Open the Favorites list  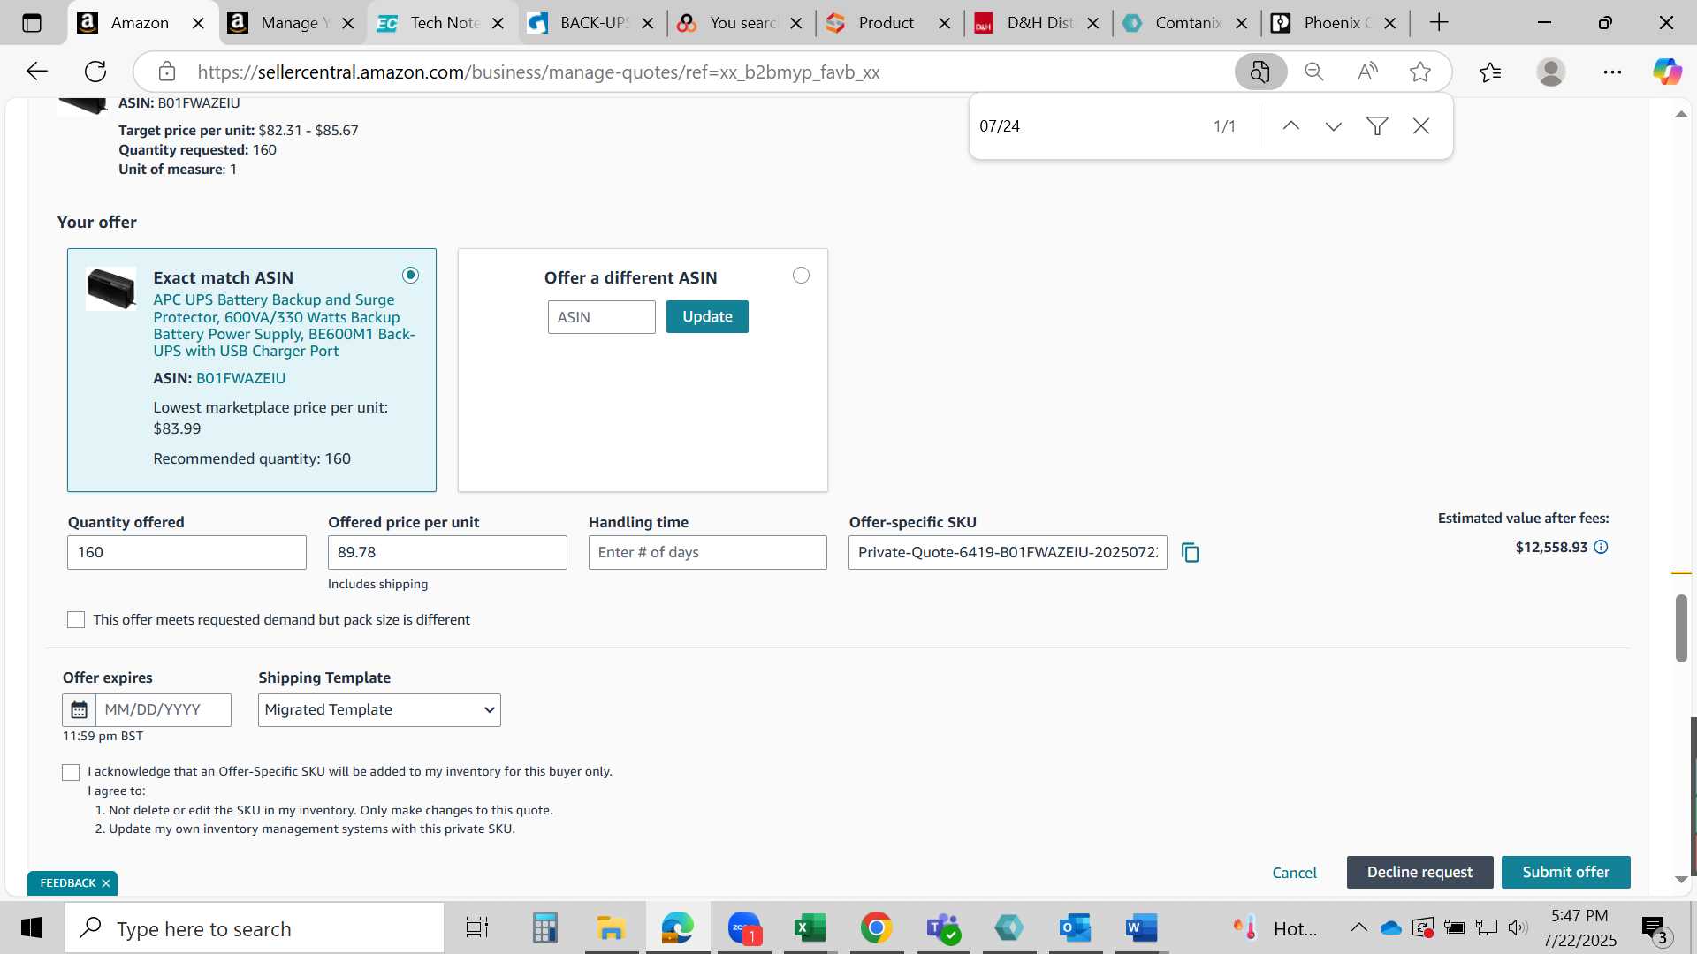point(1490,72)
